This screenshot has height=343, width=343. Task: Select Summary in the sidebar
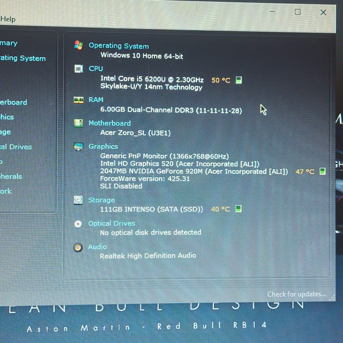click(x=8, y=43)
